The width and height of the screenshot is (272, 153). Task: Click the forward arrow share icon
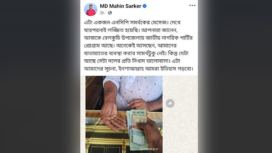pos(170,104)
